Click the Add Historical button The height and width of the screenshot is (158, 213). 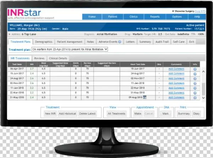click(x=67, y=113)
